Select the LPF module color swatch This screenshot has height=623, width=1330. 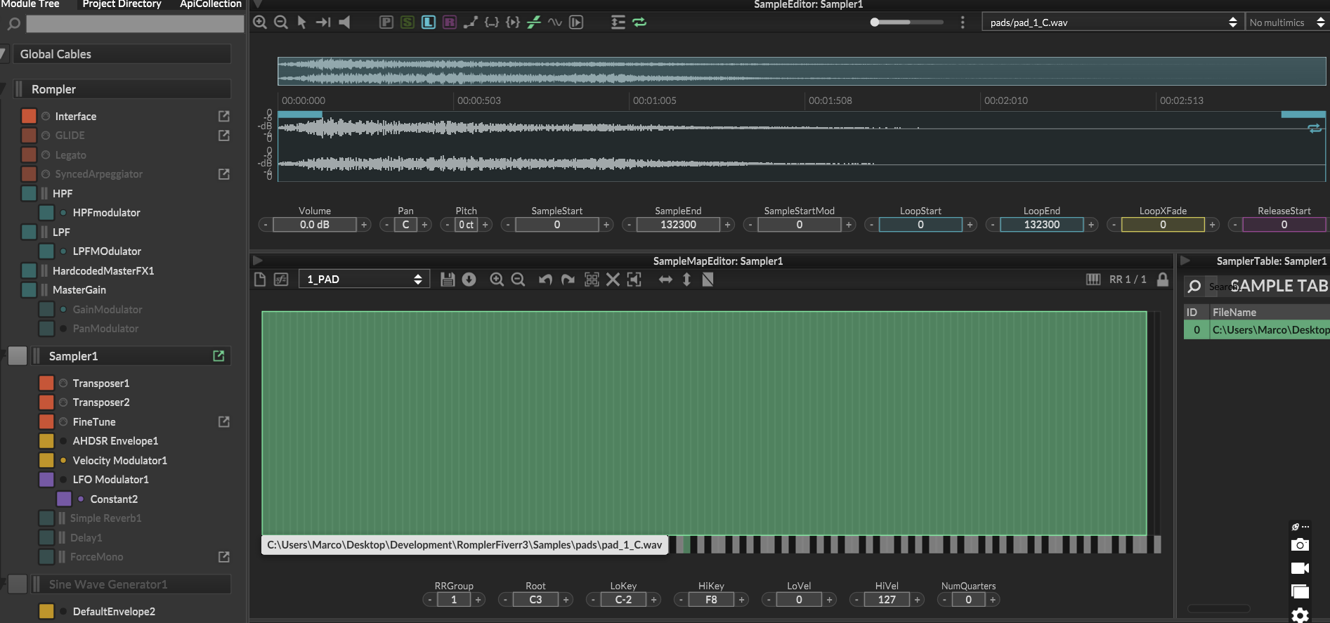(x=29, y=232)
